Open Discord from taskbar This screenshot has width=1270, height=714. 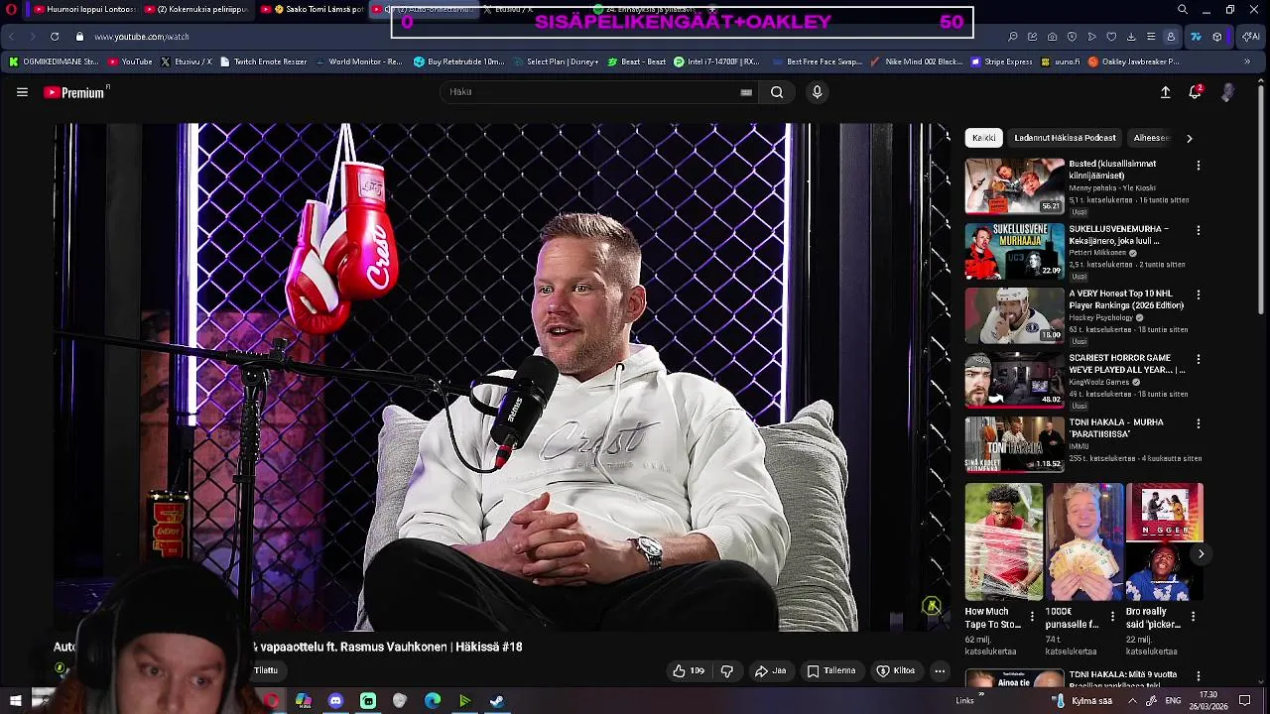click(x=335, y=701)
